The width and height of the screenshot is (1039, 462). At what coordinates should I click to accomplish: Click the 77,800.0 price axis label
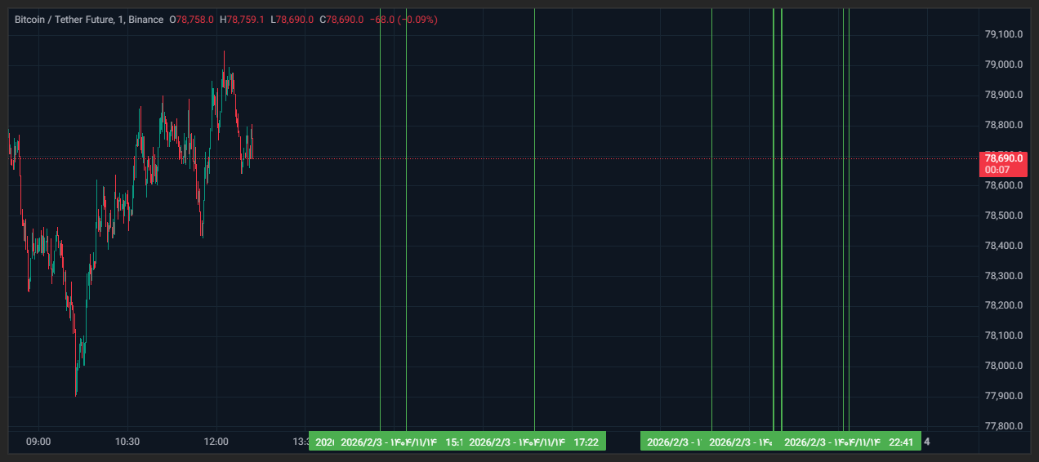[1004, 426]
